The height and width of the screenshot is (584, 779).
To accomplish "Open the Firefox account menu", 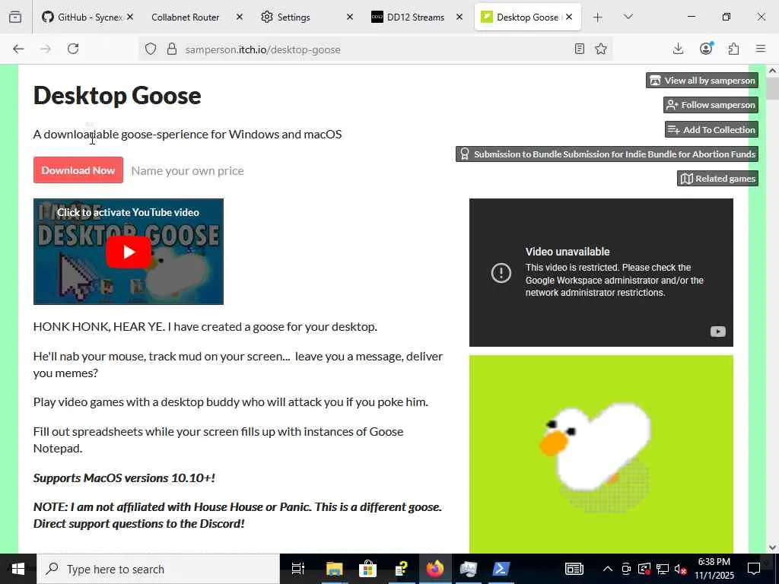I will click(x=706, y=48).
